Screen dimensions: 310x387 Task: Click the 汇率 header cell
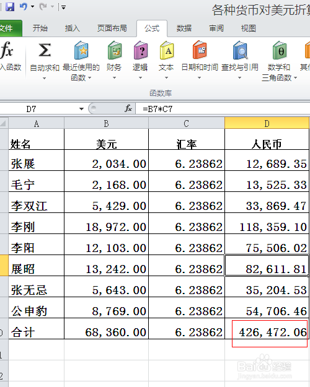pyautogui.click(x=187, y=139)
